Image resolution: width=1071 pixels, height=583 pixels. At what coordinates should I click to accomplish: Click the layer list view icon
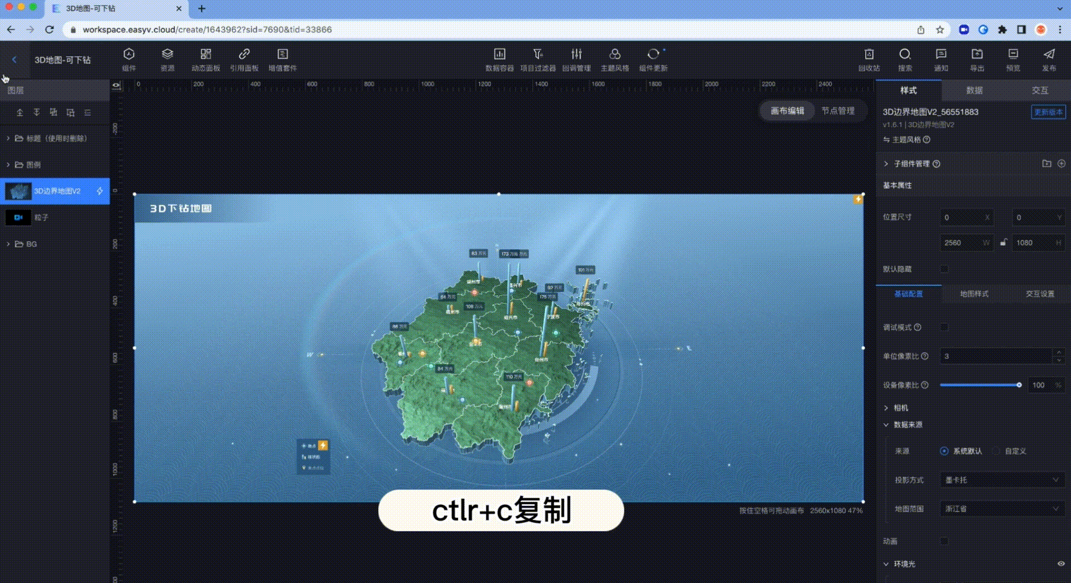(x=88, y=113)
